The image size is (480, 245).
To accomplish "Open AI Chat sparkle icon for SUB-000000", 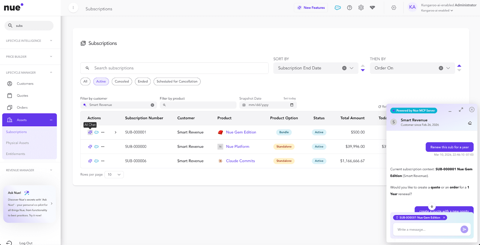I will (x=90, y=147).
